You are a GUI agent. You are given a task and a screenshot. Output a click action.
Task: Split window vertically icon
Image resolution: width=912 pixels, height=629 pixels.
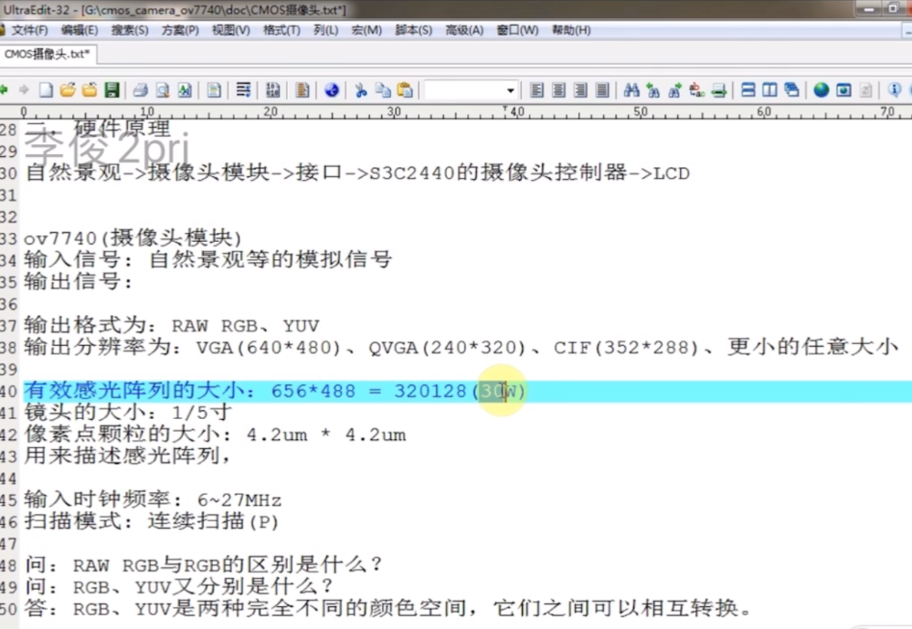click(x=769, y=90)
